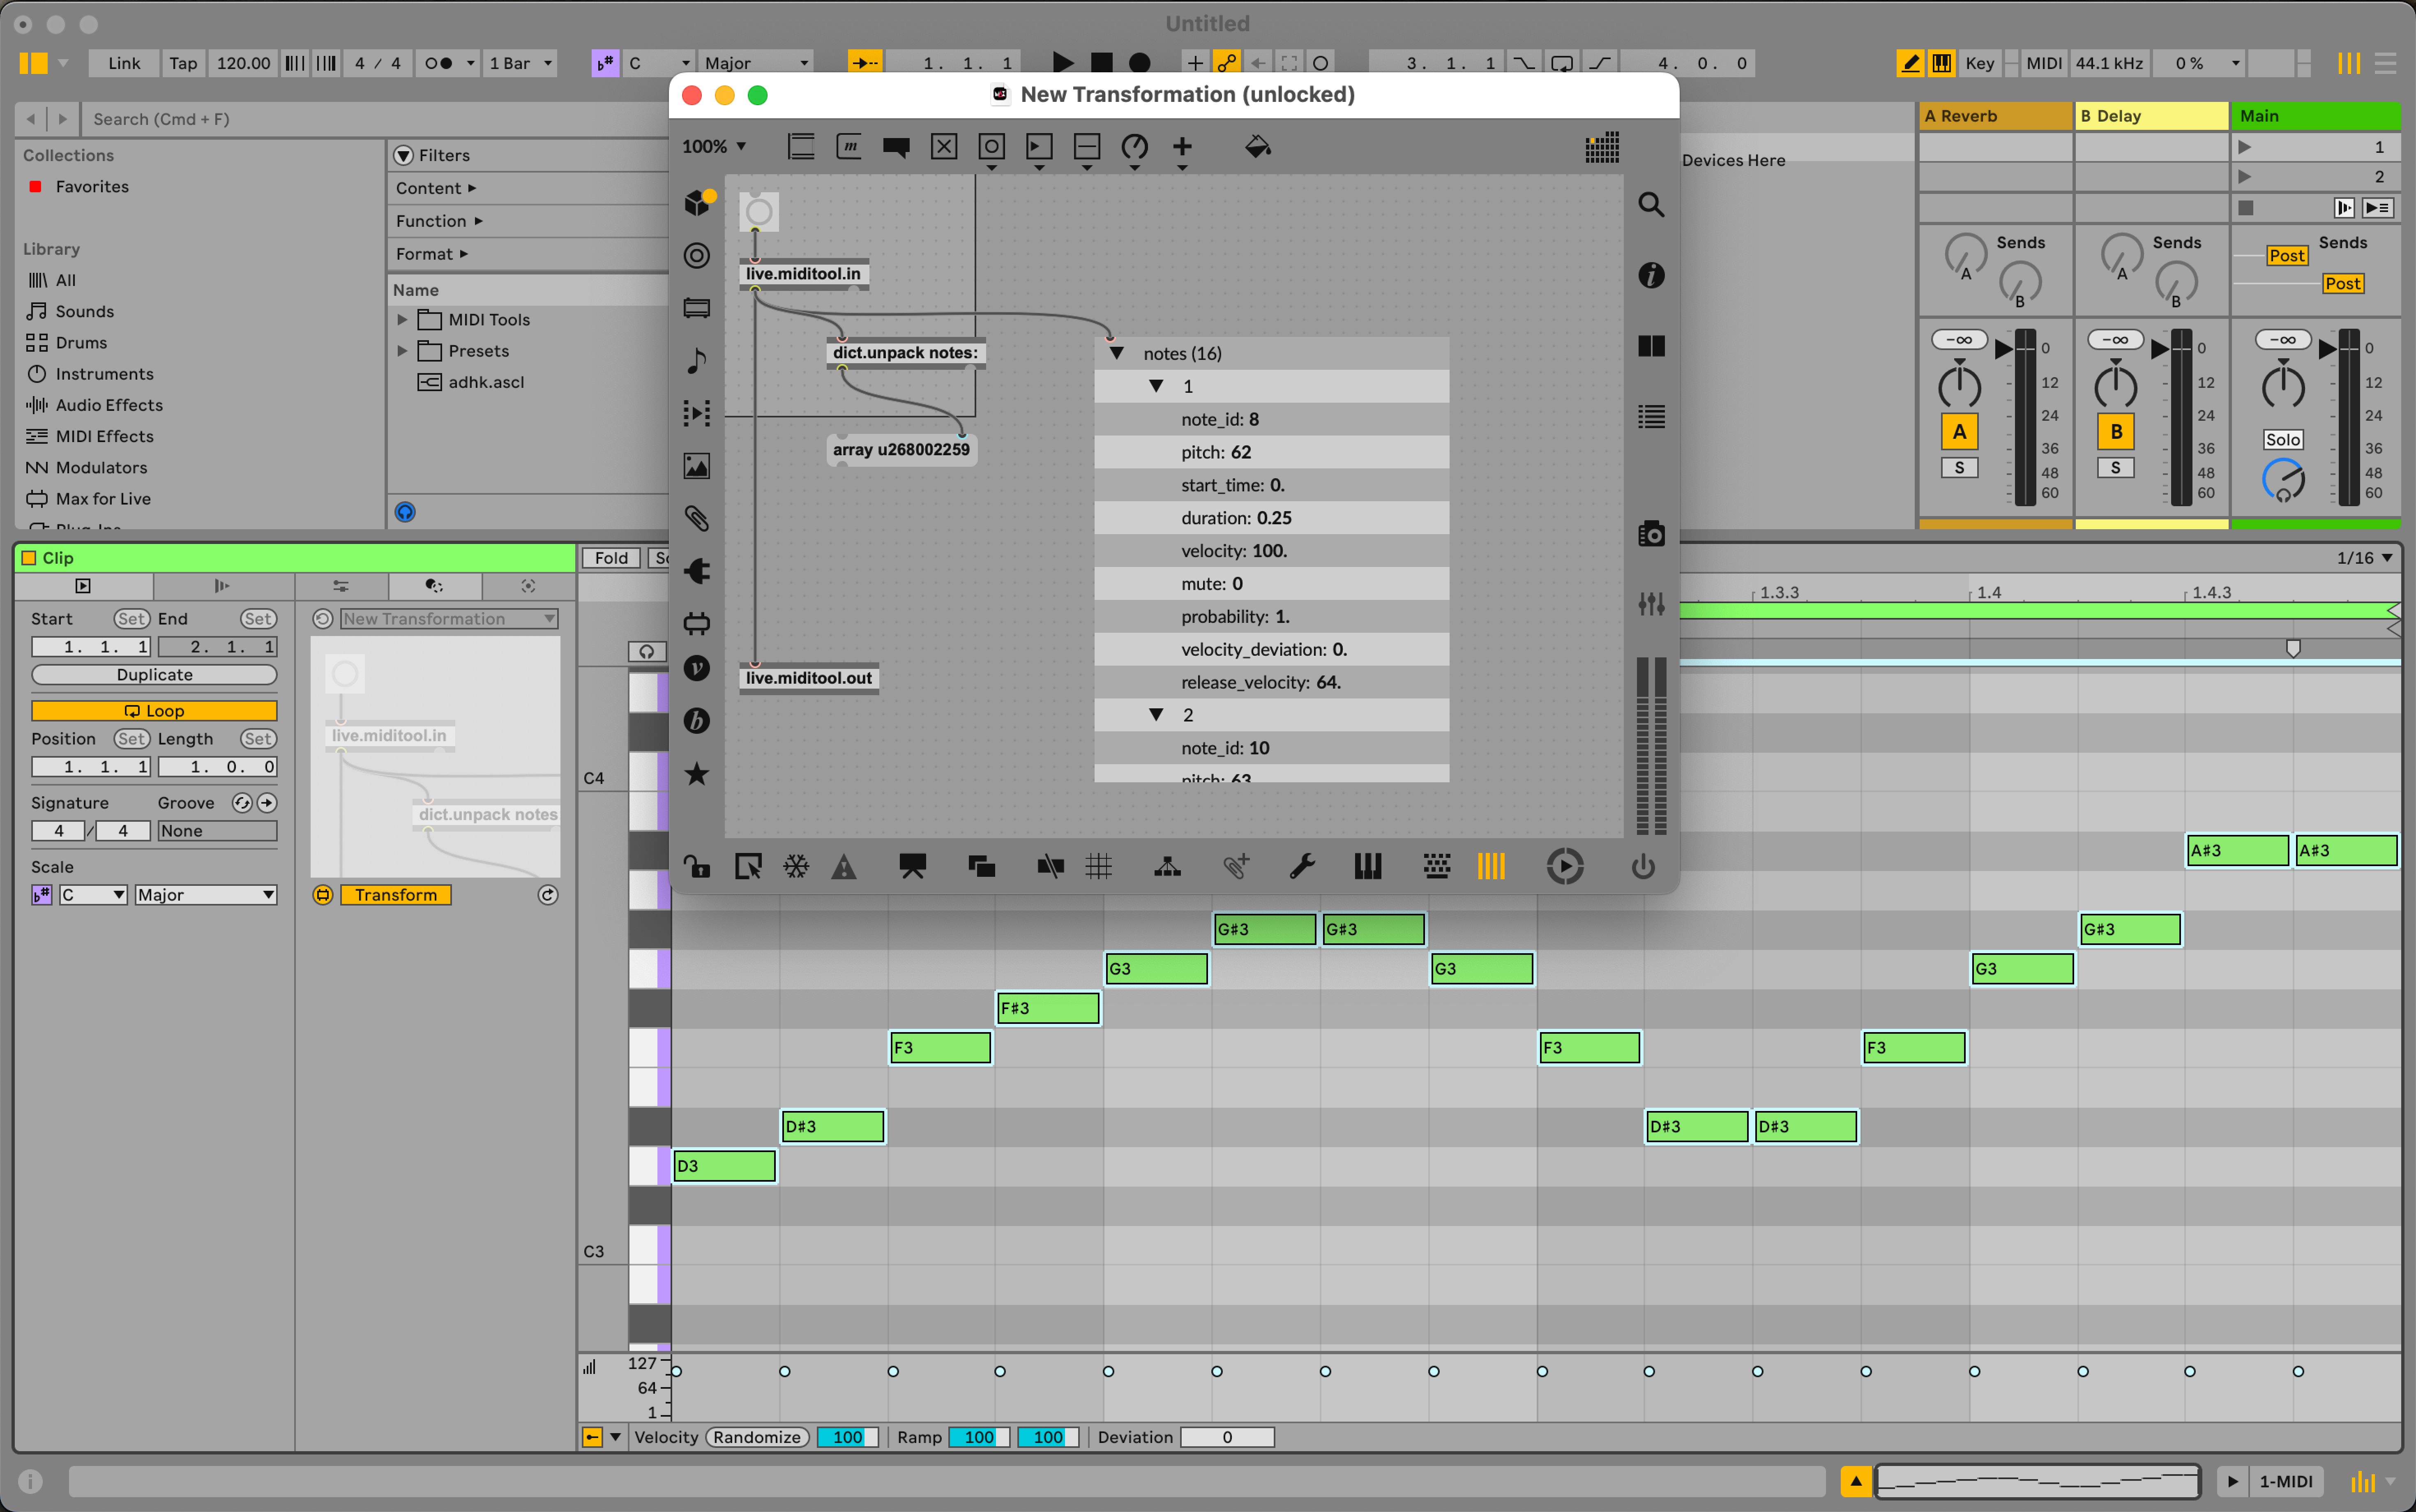Select Audio Effects in Library
The image size is (2416, 1512).
(x=109, y=405)
